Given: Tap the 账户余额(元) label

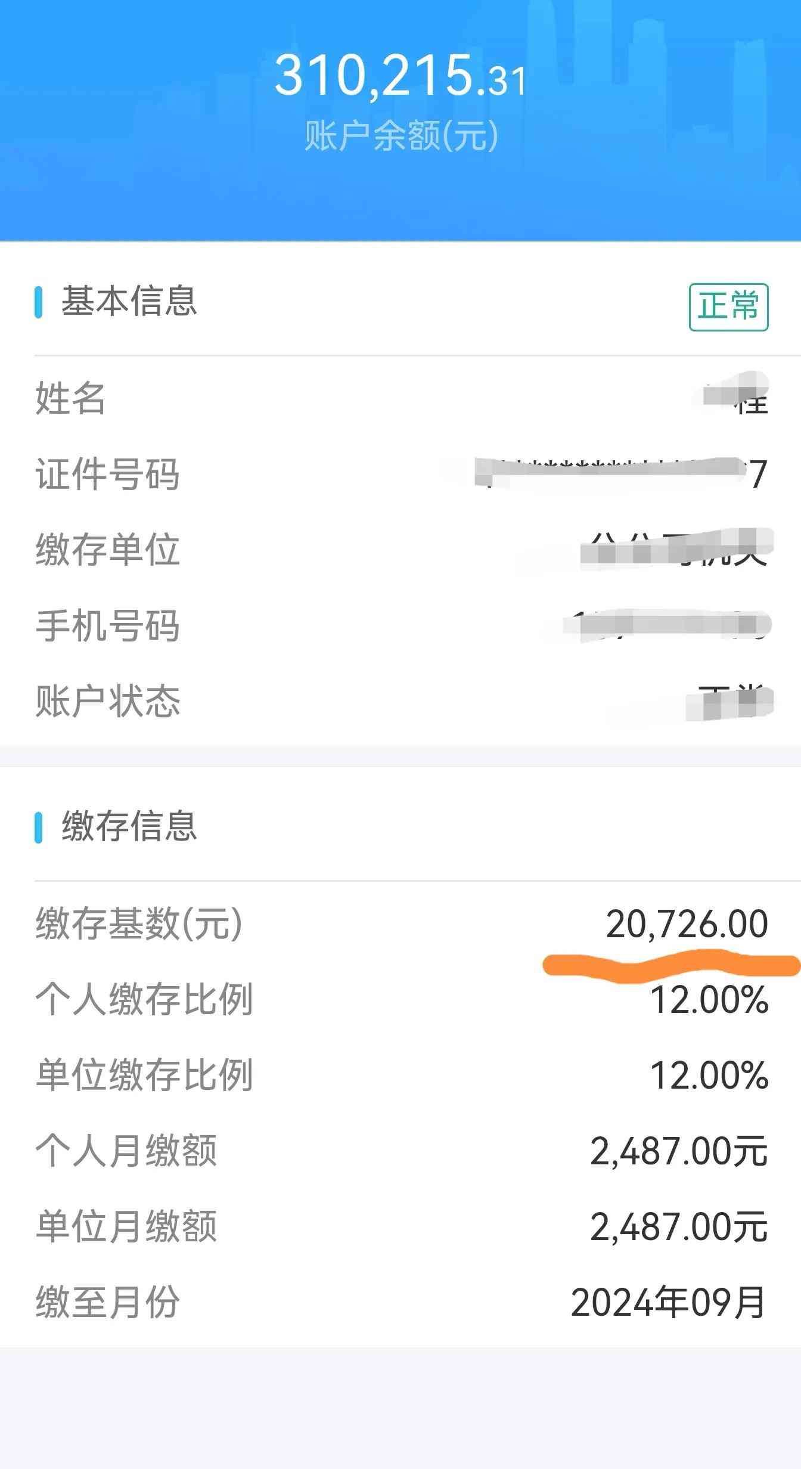Looking at the screenshot, I should click(x=401, y=136).
